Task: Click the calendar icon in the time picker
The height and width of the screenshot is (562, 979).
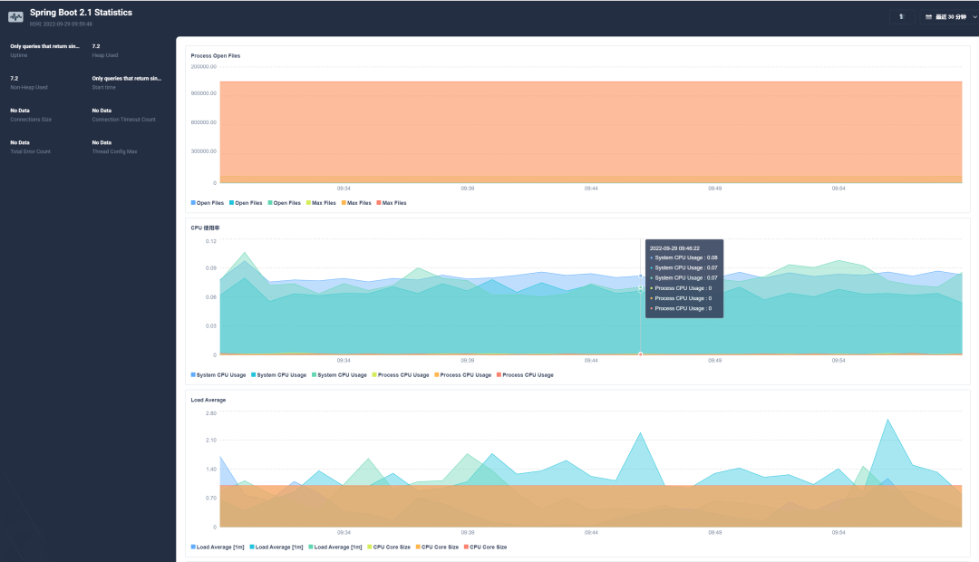Action: pos(928,17)
